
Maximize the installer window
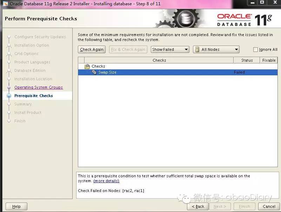click(x=262, y=2)
